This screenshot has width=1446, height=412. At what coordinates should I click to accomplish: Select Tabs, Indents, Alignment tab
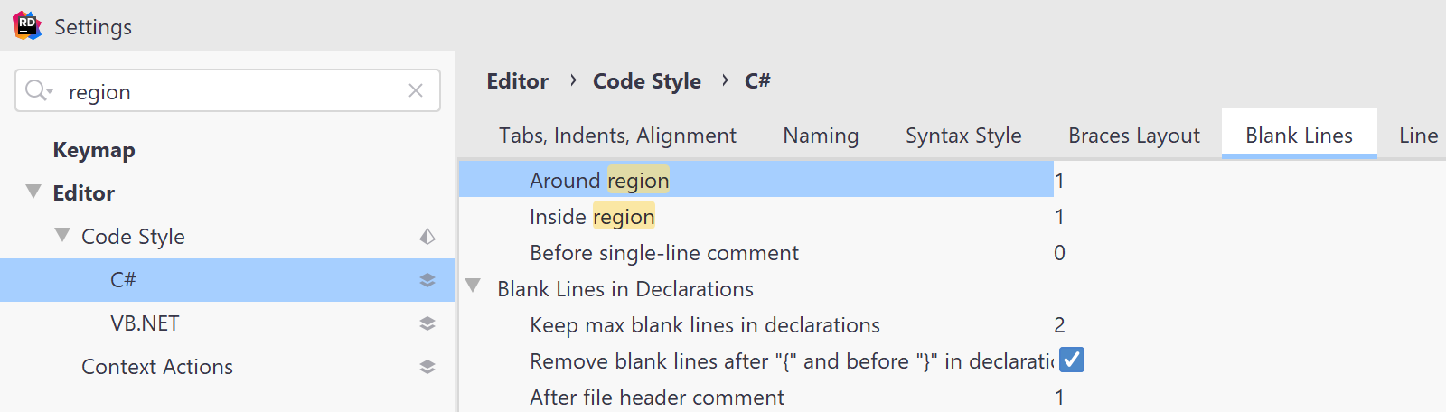point(617,136)
